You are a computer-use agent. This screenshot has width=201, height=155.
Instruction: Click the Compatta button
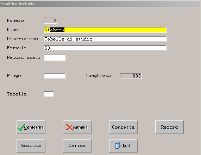tap(123, 127)
